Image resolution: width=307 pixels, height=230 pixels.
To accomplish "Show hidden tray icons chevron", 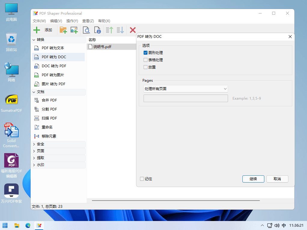I will point(262,225).
